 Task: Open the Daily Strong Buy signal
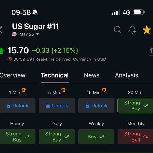click(57, 137)
